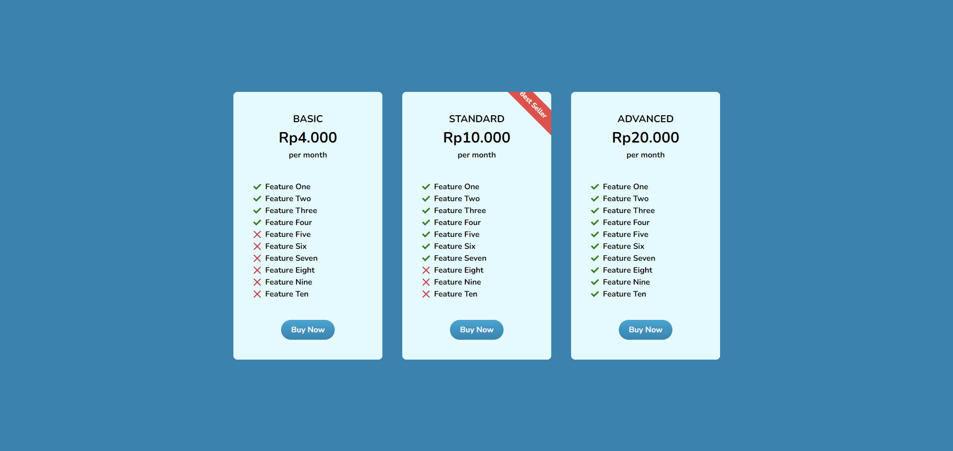The width and height of the screenshot is (953, 451).
Task: Click the checkmark beside Feature Three in Advanced plan
Action: (x=595, y=210)
